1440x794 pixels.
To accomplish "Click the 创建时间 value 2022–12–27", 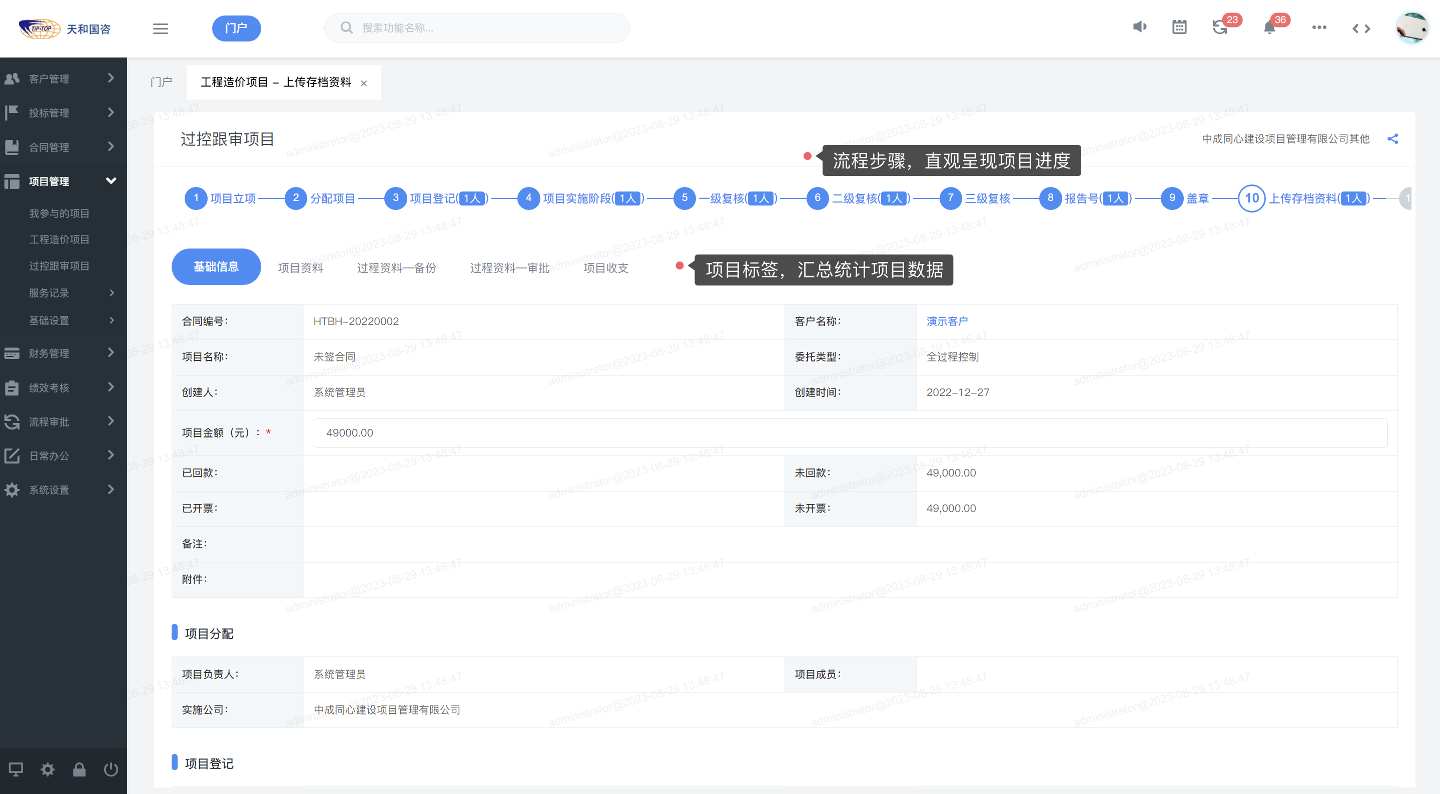I will point(958,392).
